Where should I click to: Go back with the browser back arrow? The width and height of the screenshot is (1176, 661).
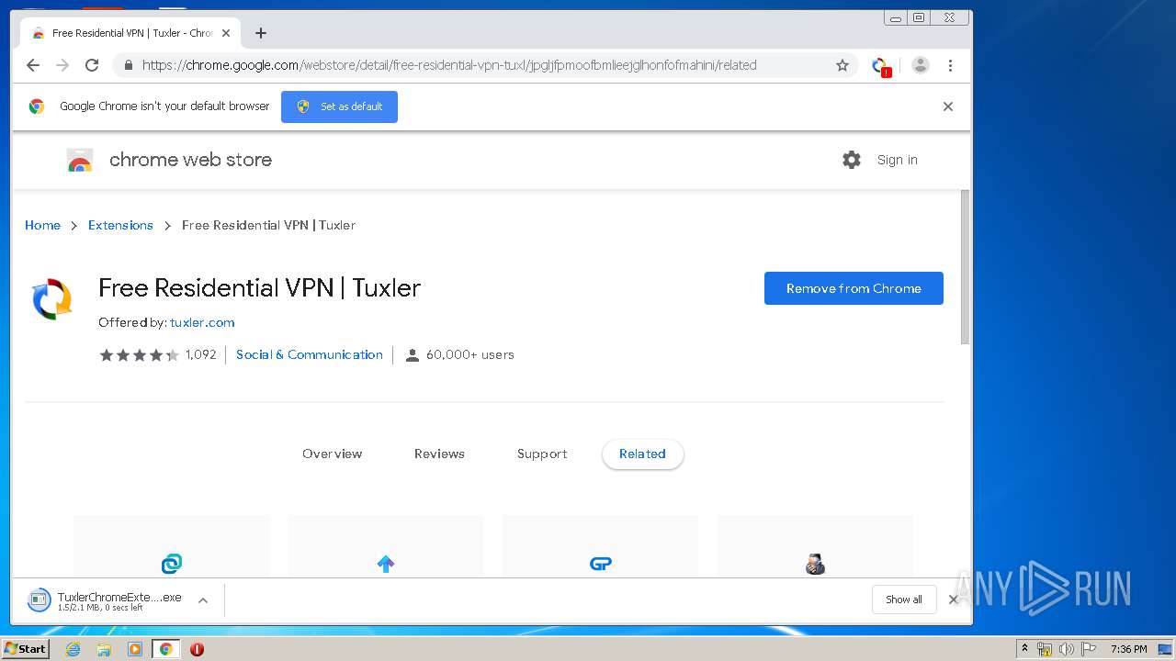coord(33,65)
